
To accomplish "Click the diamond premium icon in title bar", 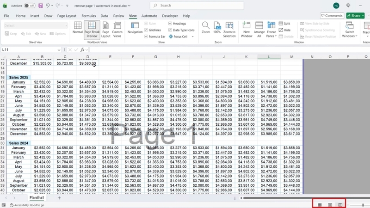I will coord(348,6).
